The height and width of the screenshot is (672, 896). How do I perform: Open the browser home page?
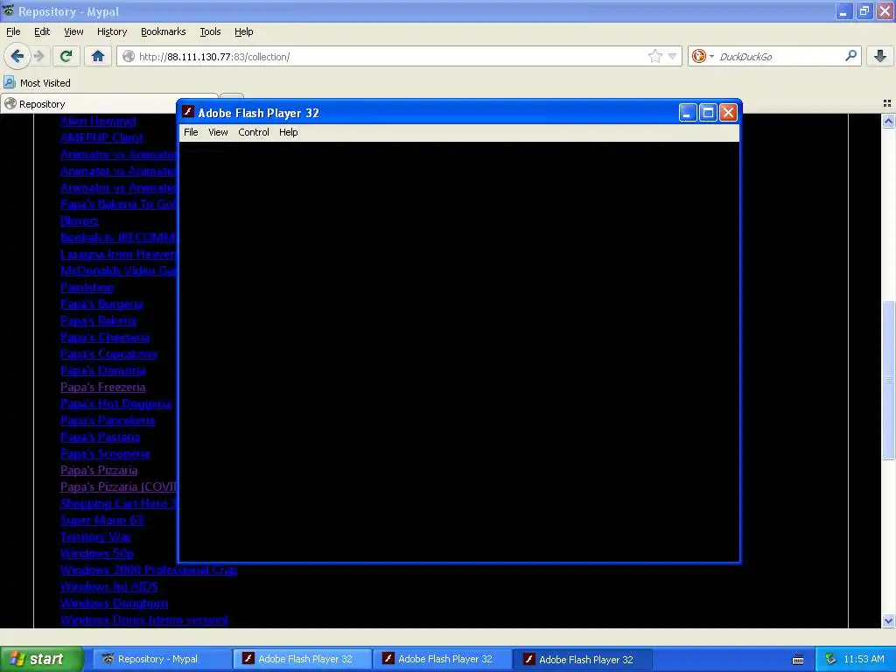point(98,56)
